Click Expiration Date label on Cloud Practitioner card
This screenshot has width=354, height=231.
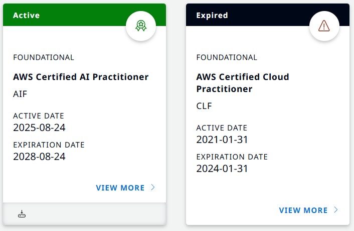232,157
